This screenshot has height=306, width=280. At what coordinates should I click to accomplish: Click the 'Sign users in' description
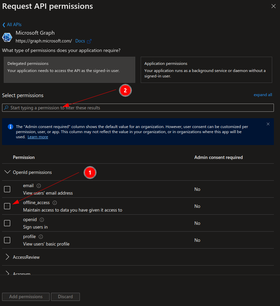(x=35, y=227)
